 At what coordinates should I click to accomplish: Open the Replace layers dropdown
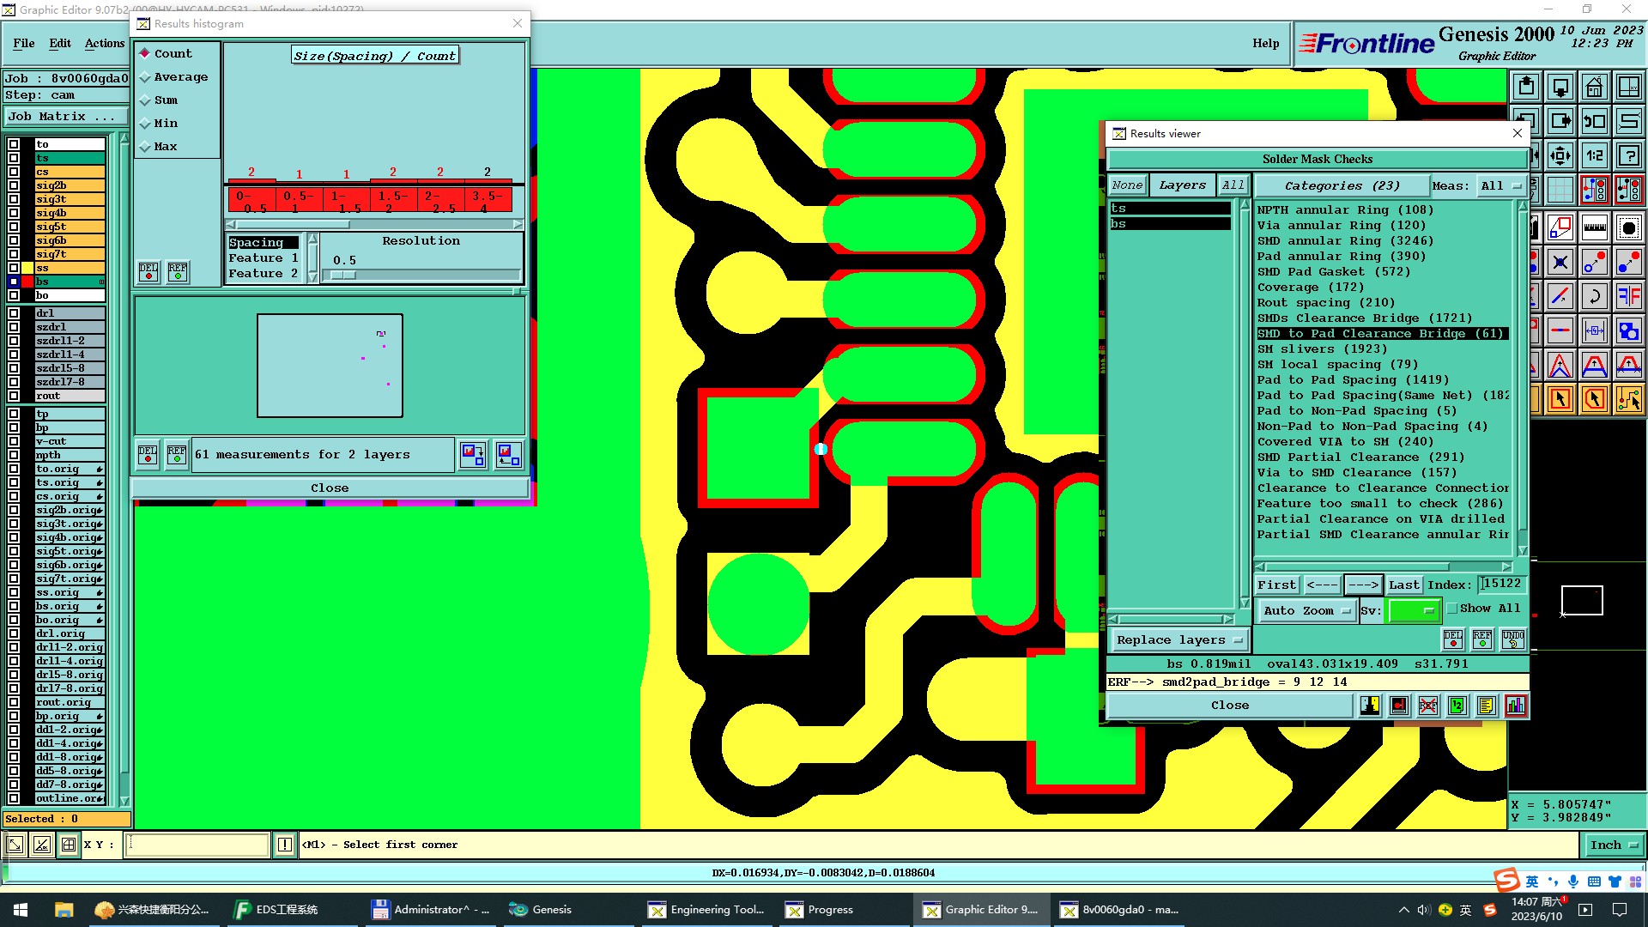click(1178, 640)
